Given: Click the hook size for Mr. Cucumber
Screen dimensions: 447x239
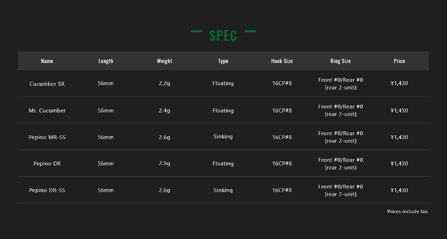Looking at the screenshot, I should click(282, 111).
